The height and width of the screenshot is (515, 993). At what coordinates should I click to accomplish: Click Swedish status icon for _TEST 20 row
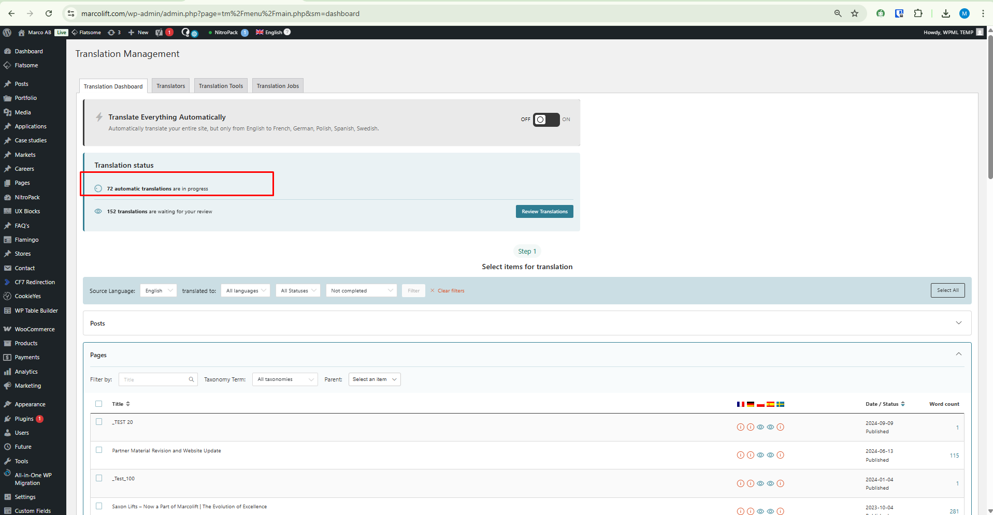(x=781, y=427)
